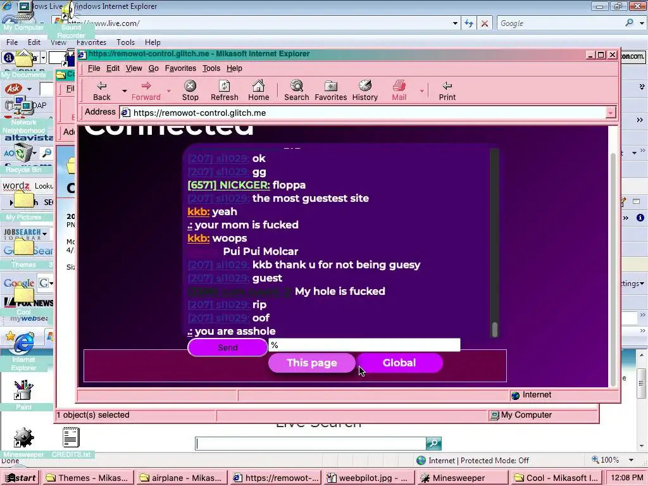
Task: Click the kkb username link saying yeah
Action: [198, 211]
